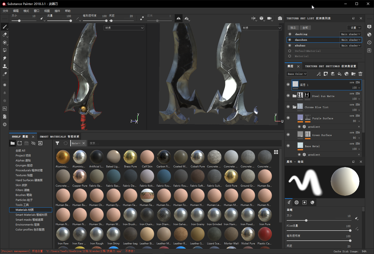Hide the Steel Gun Matte layer

288,96
